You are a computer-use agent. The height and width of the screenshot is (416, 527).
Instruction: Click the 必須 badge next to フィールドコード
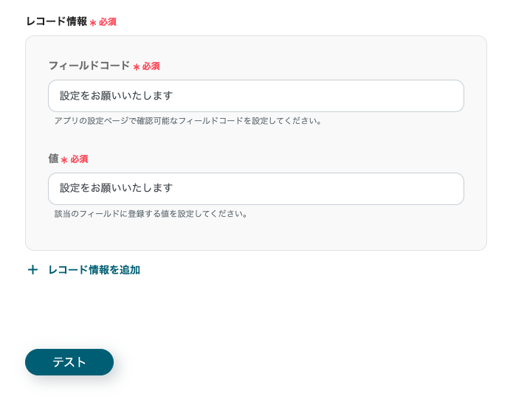(151, 66)
